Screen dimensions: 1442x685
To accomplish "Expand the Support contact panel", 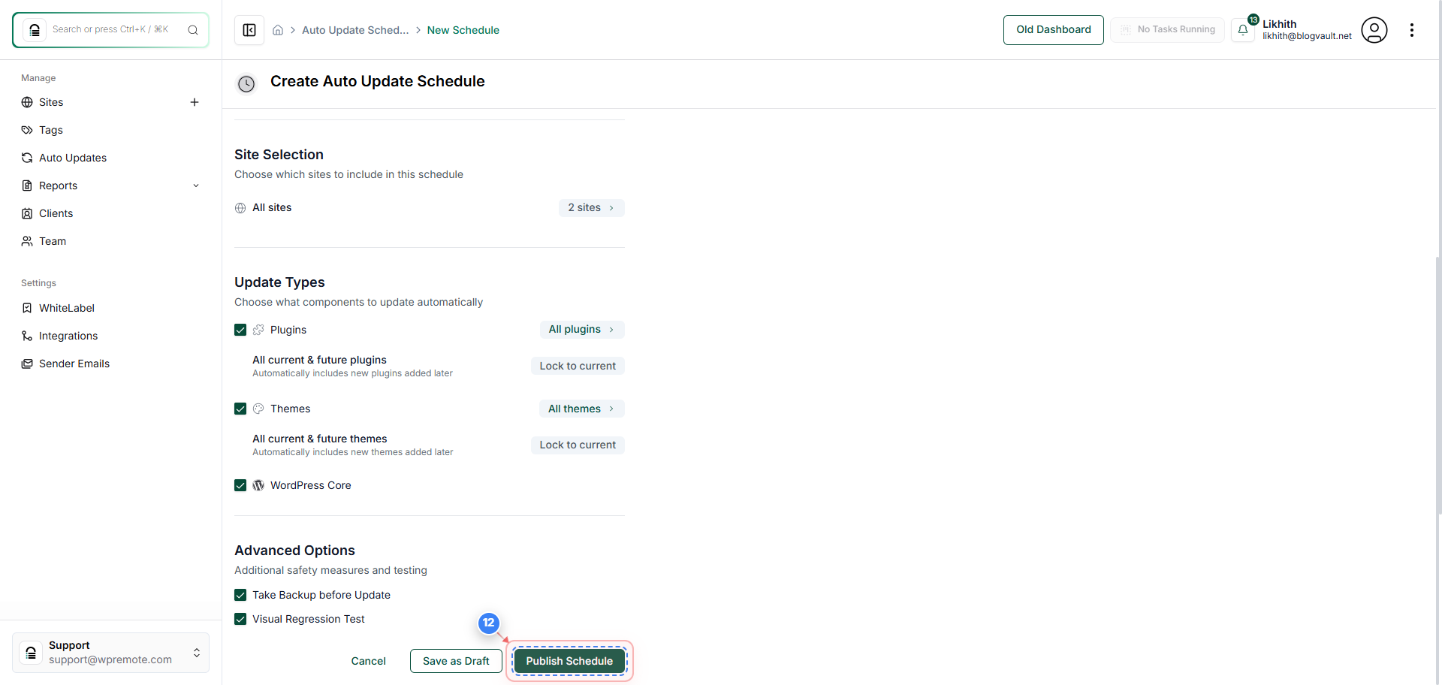I will 196,653.
